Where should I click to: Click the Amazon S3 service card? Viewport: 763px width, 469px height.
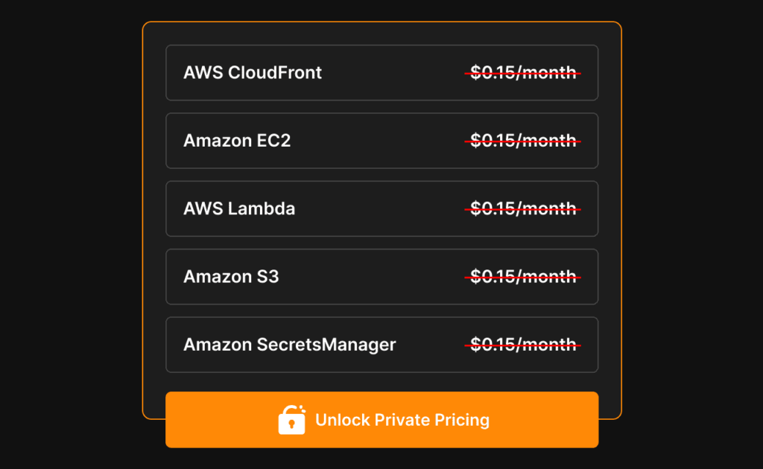(381, 276)
